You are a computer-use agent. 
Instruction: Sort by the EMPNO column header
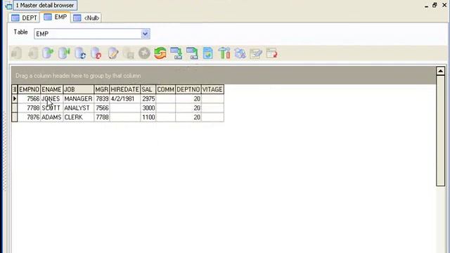tap(30, 89)
